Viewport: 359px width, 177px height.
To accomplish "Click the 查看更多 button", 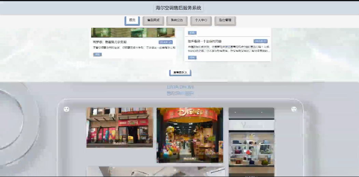I will pos(180,73).
